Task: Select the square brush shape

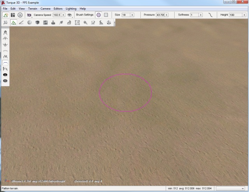Action: point(106,15)
